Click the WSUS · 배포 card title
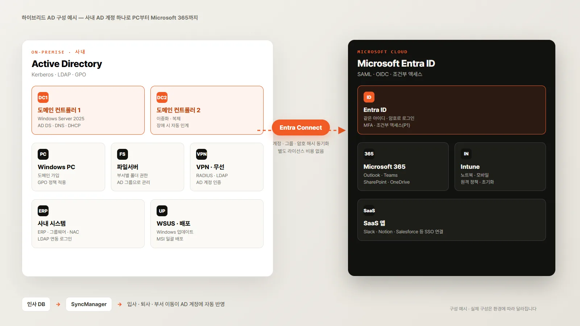 [174, 223]
